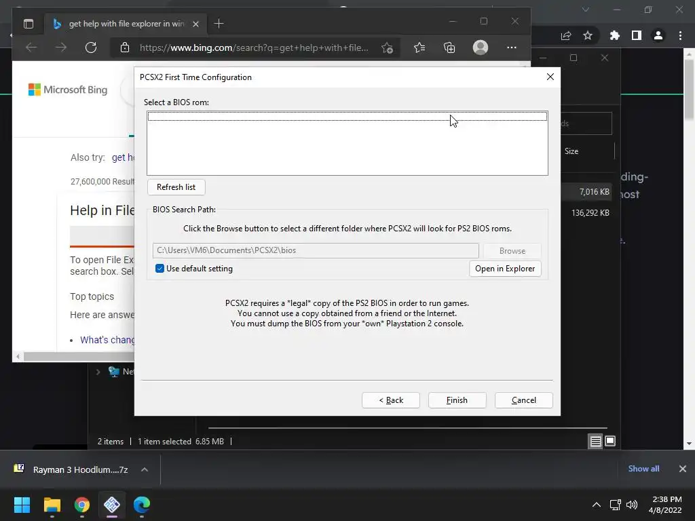Viewport: 695px width, 521px height.
Task: Open Microsoft Edge from taskbar
Action: pos(142,505)
